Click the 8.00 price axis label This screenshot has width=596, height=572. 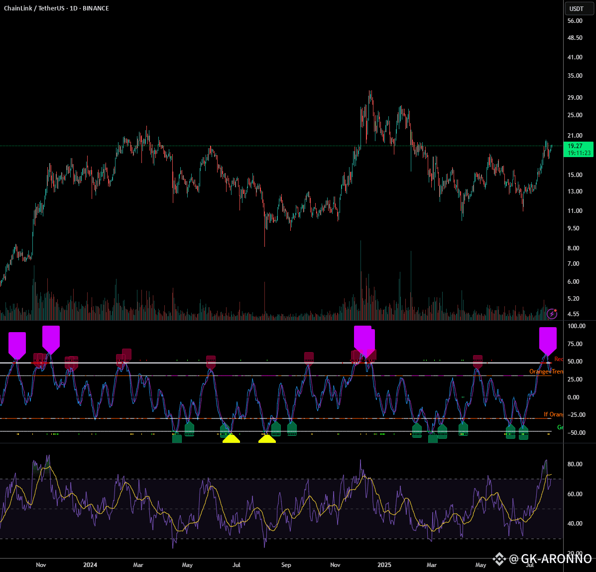tap(573, 248)
